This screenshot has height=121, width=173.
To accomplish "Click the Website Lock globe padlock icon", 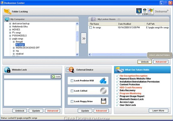I will [7, 70].
